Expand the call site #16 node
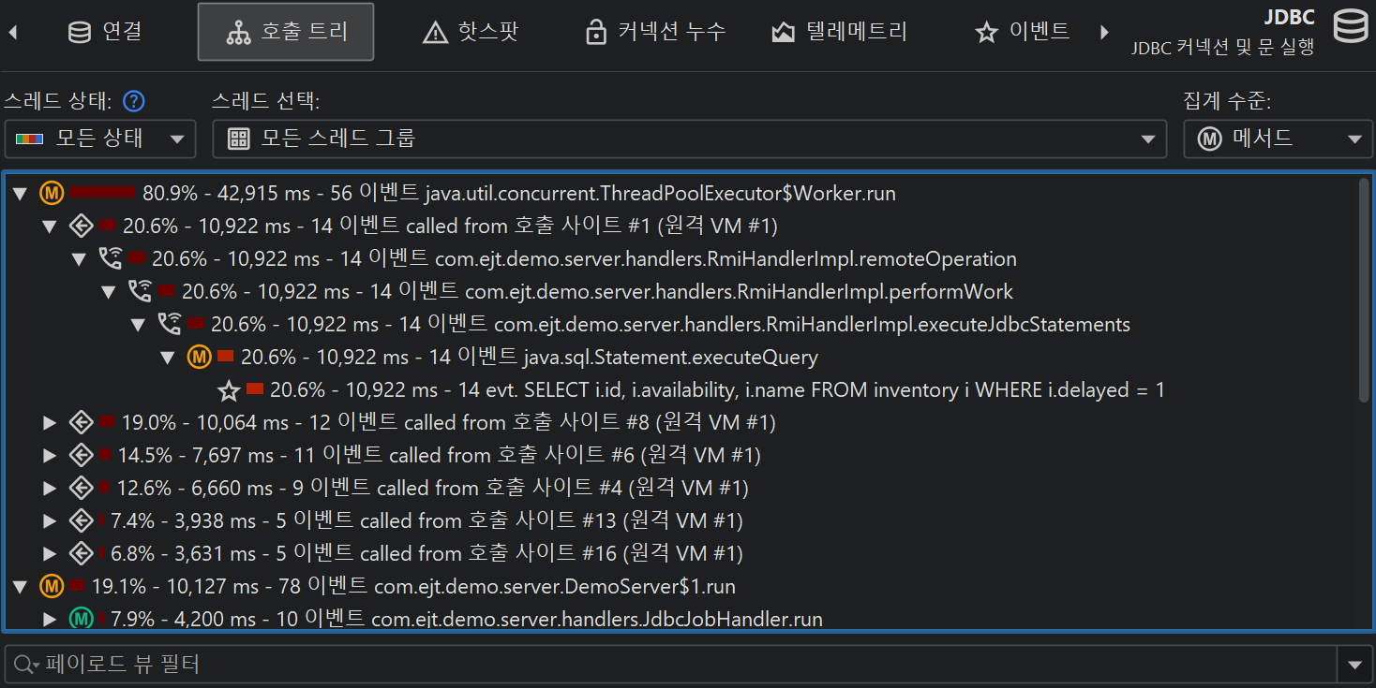Viewport: 1376px width, 688px height. pyautogui.click(x=51, y=553)
